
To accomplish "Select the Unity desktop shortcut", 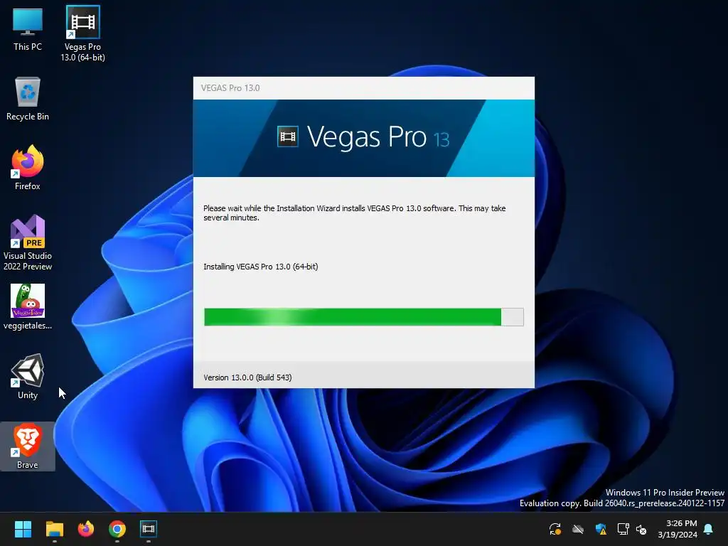I will [x=28, y=377].
